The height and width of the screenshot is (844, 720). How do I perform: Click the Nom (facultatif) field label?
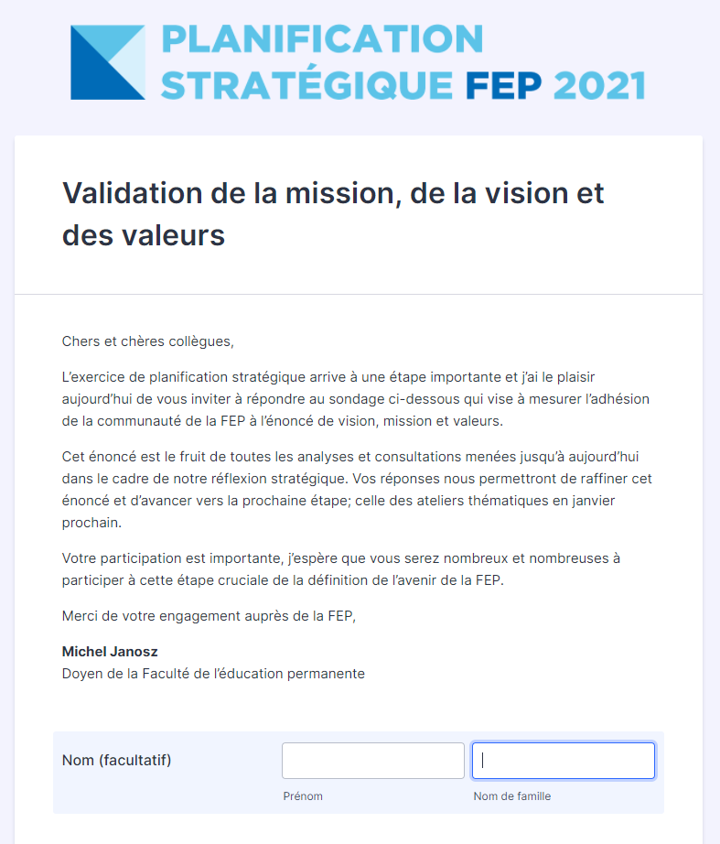(x=116, y=760)
